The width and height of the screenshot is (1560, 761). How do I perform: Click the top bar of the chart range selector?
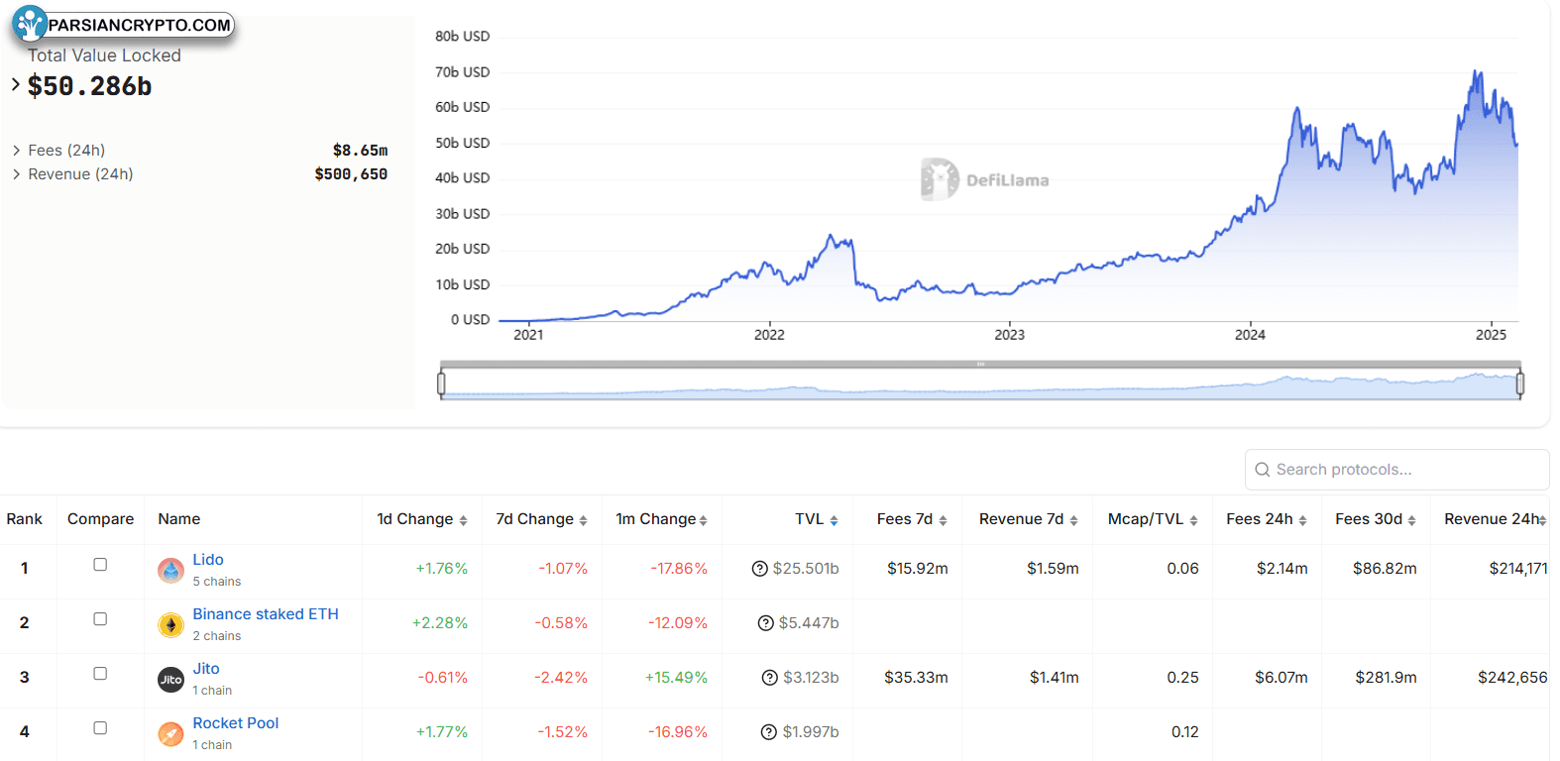[980, 365]
